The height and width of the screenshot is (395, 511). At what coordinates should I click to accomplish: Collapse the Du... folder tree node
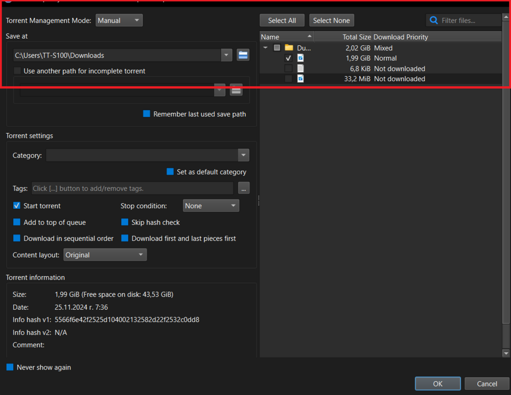266,48
